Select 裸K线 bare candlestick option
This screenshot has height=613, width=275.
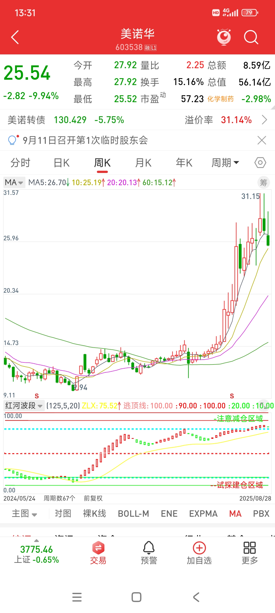[94, 513]
